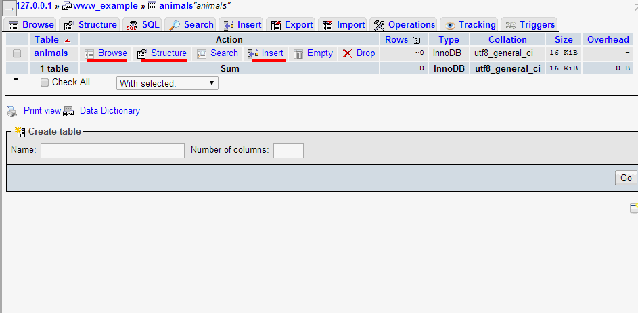Click Drop in the animals row

[x=365, y=53]
